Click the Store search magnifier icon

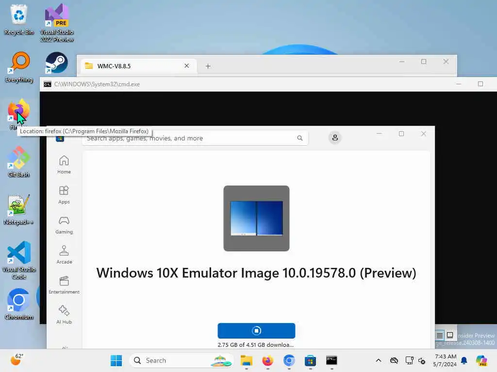300,138
